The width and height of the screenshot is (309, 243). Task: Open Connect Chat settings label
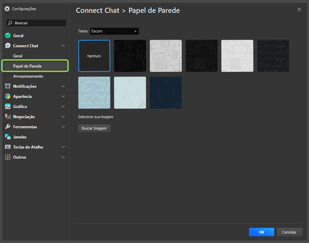point(26,46)
